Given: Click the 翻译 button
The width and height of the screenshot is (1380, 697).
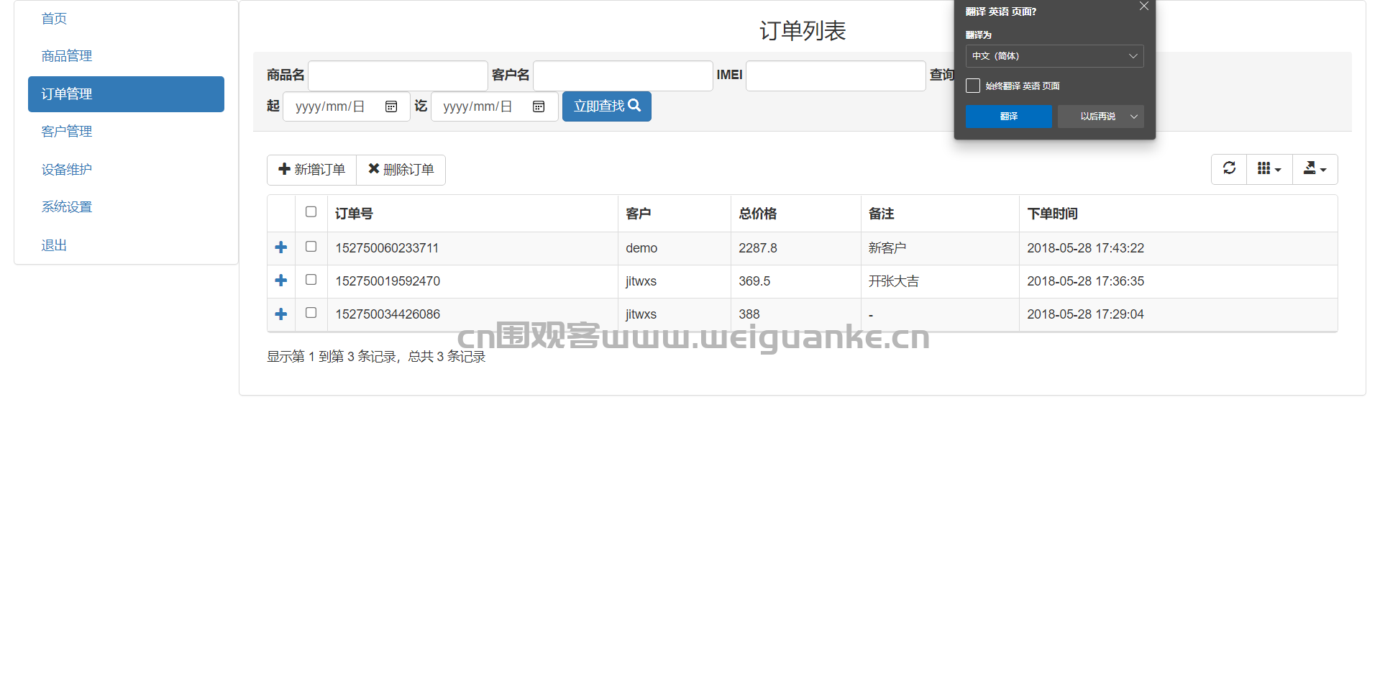Looking at the screenshot, I should coord(1008,117).
